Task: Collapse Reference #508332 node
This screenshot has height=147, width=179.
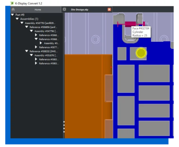Action: 26,51
